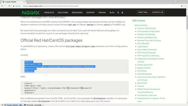
Task: Click the Secure padlock indicator
Action: coord(17,6)
